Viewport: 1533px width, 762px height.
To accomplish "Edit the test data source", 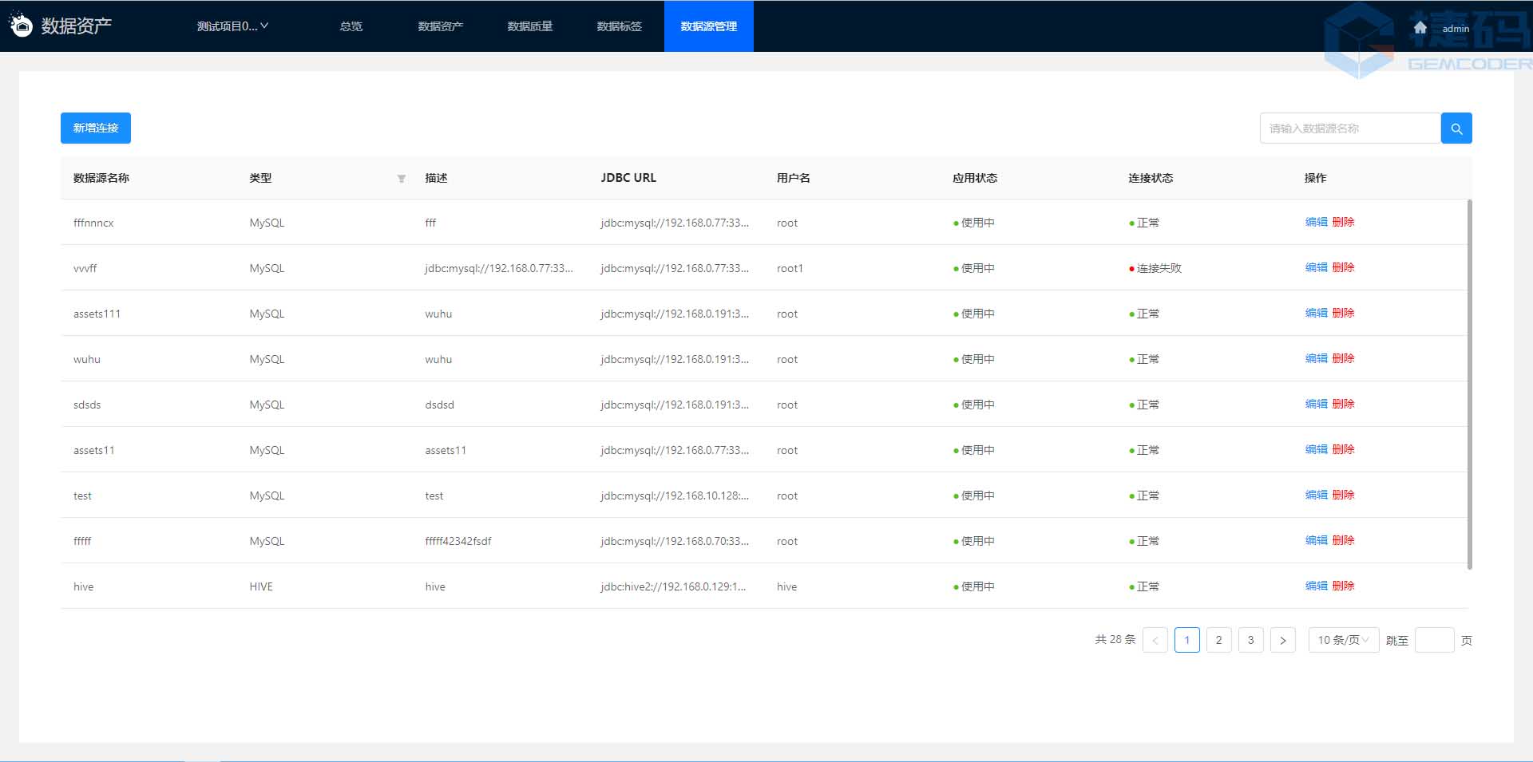I will [x=1316, y=495].
